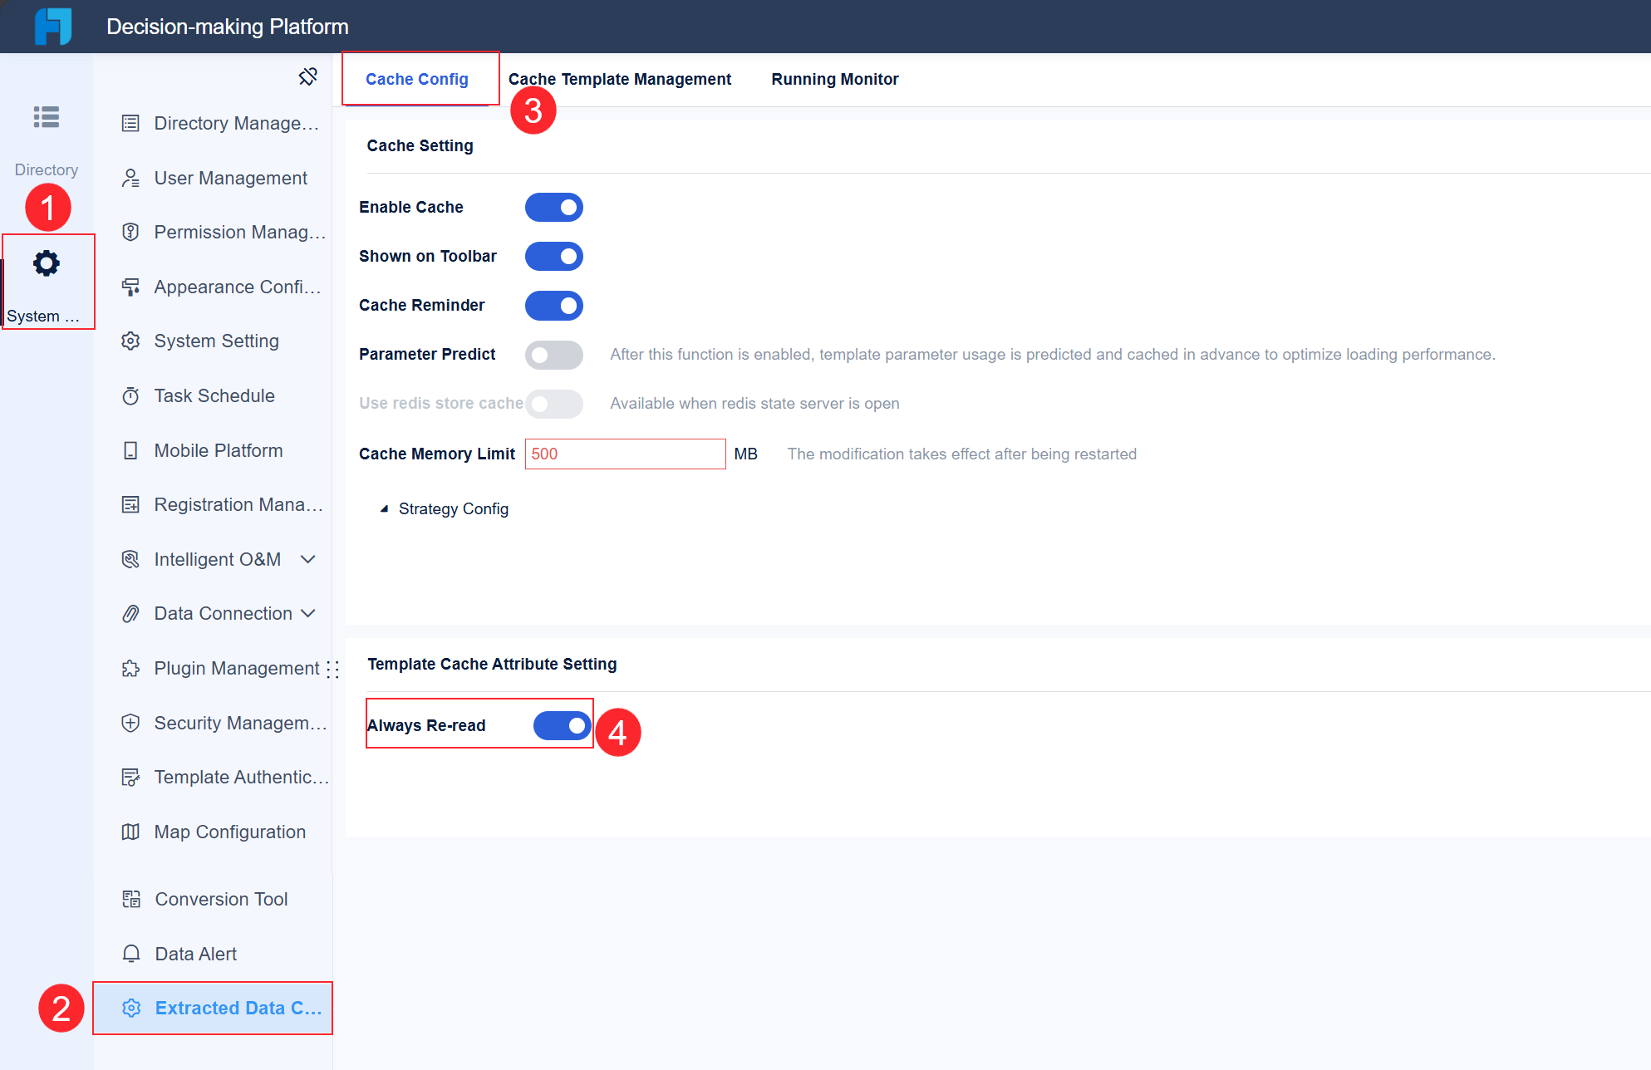The height and width of the screenshot is (1070, 1651).
Task: Turn off the Cache Reminder switch
Action: (554, 305)
